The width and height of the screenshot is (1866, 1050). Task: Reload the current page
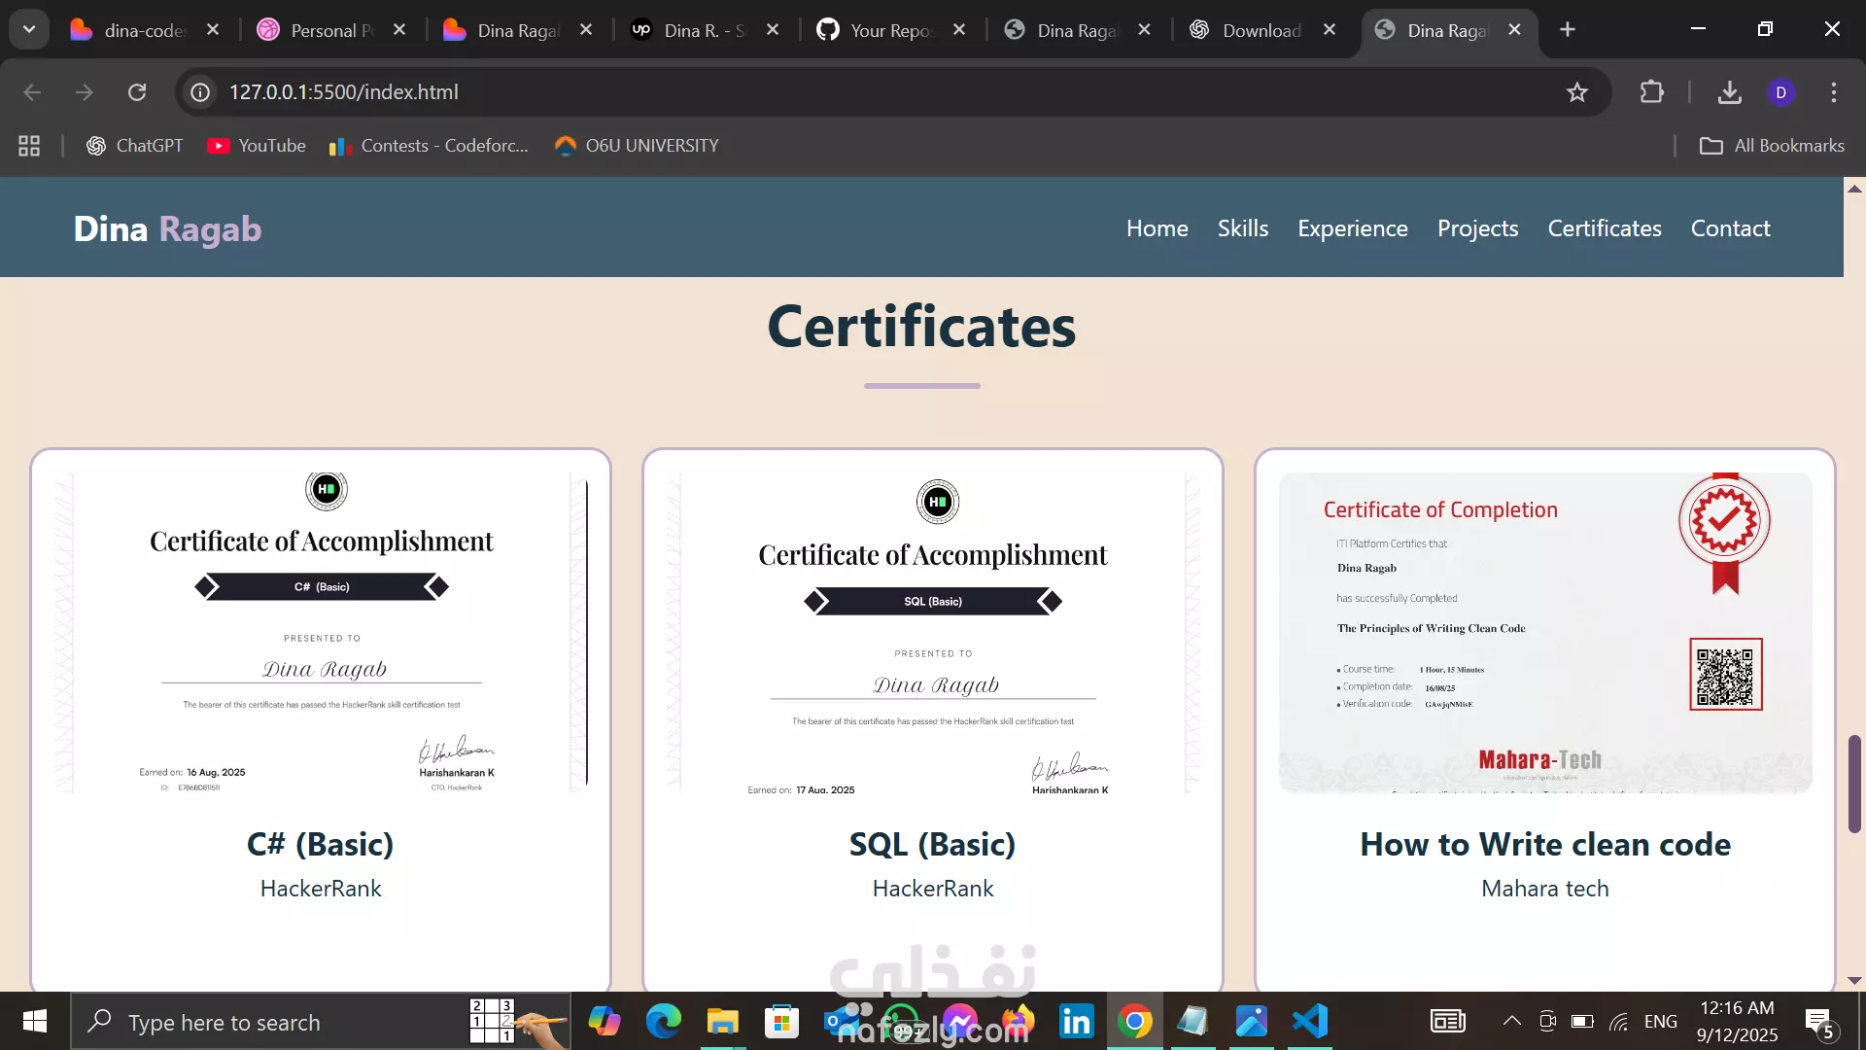(137, 92)
